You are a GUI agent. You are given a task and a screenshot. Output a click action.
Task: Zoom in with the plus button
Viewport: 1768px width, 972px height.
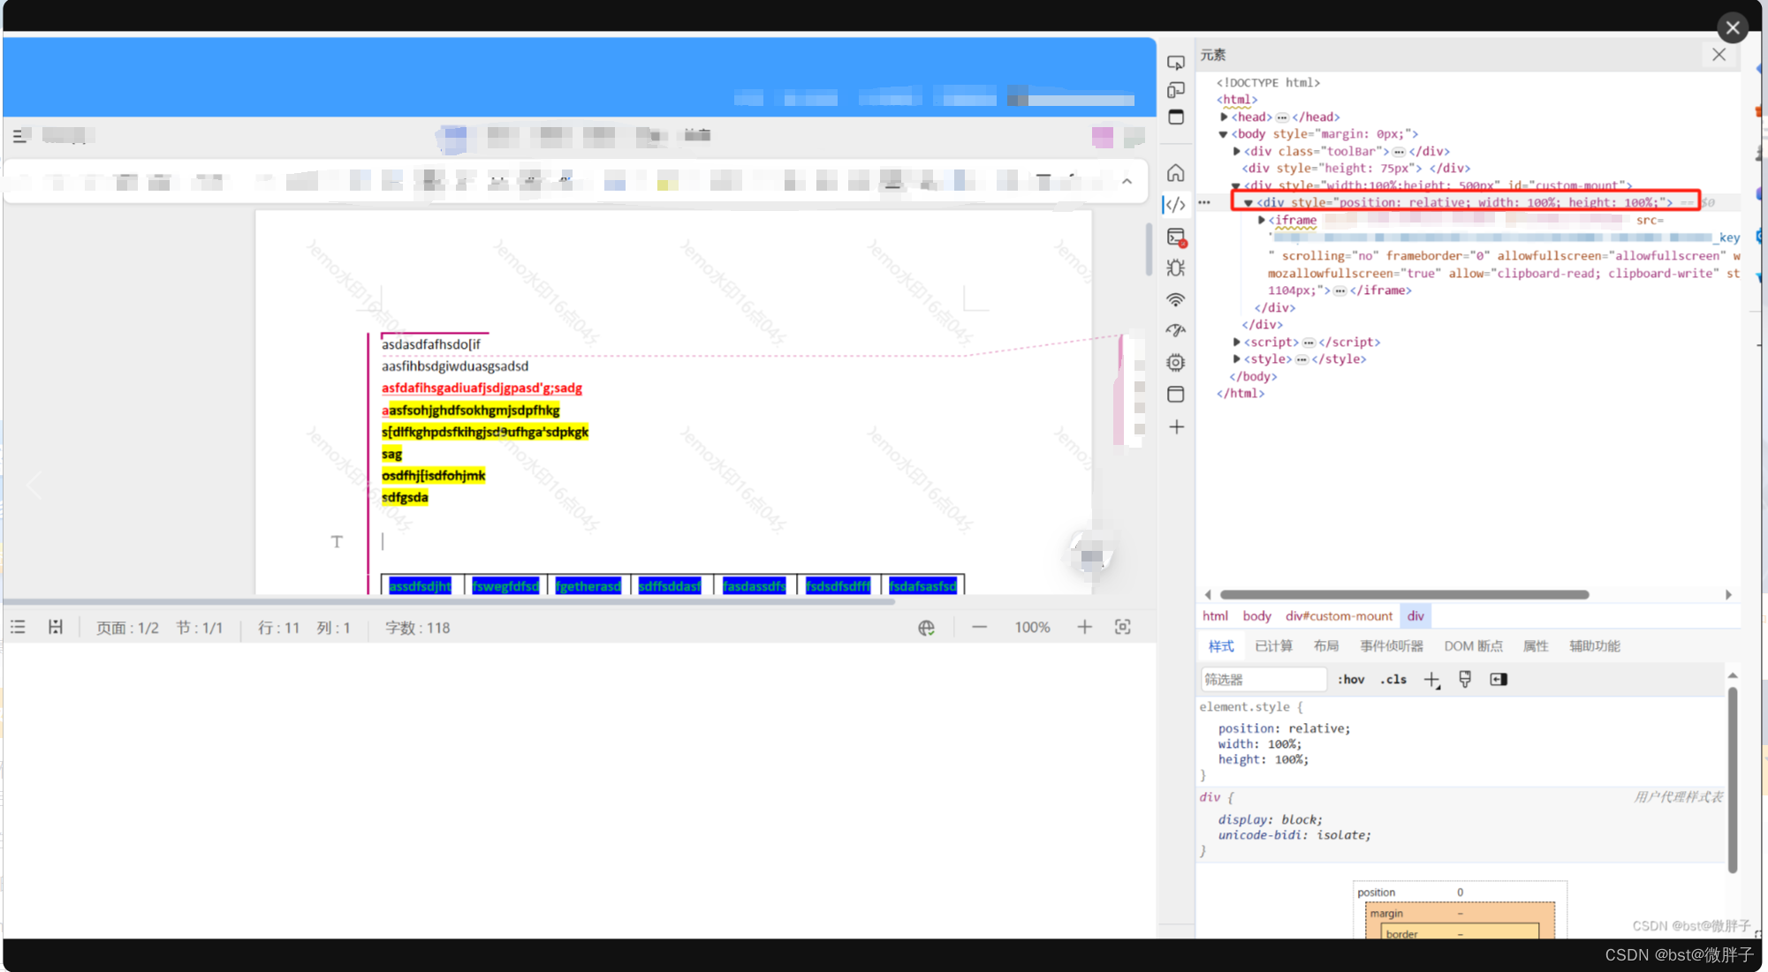pos(1084,628)
